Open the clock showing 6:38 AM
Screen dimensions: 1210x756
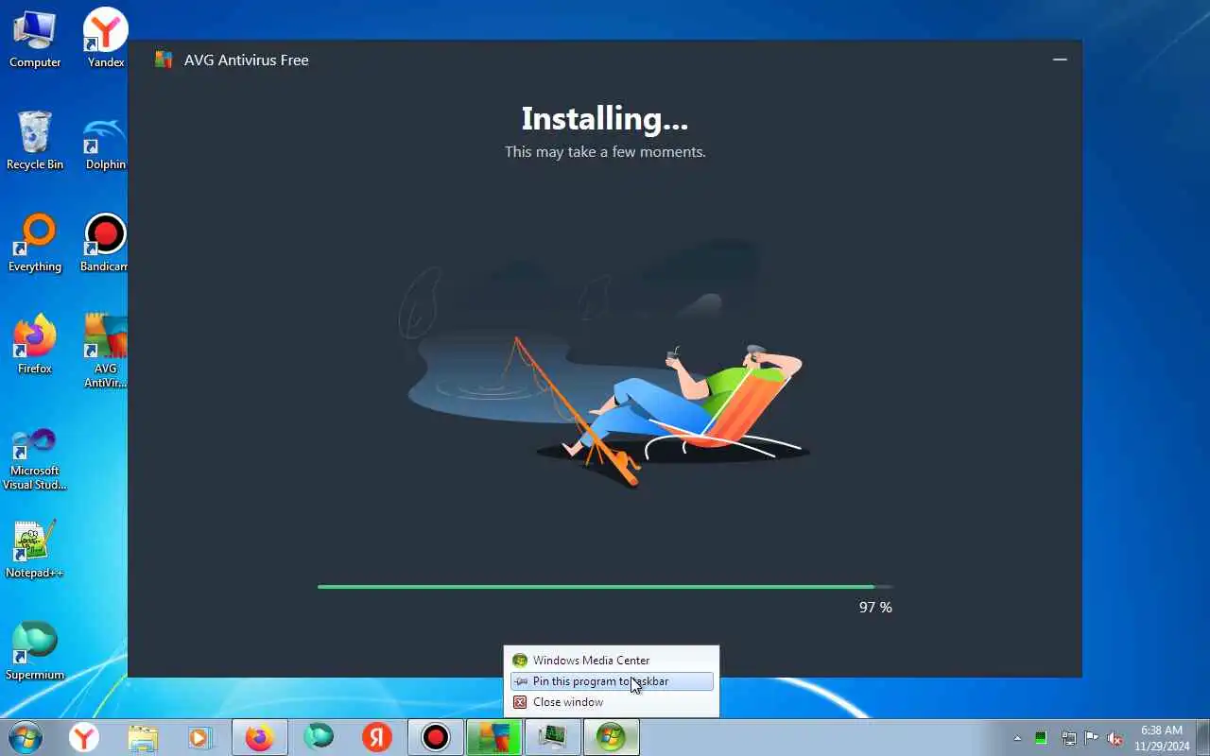pyautogui.click(x=1161, y=738)
